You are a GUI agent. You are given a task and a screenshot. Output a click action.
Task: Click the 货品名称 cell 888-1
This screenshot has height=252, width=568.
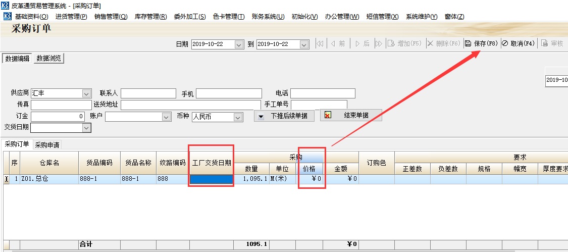pos(138,179)
